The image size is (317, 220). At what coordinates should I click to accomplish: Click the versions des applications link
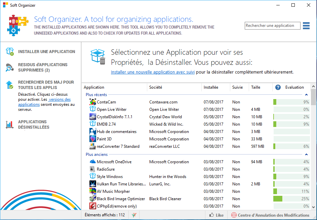[44, 102]
